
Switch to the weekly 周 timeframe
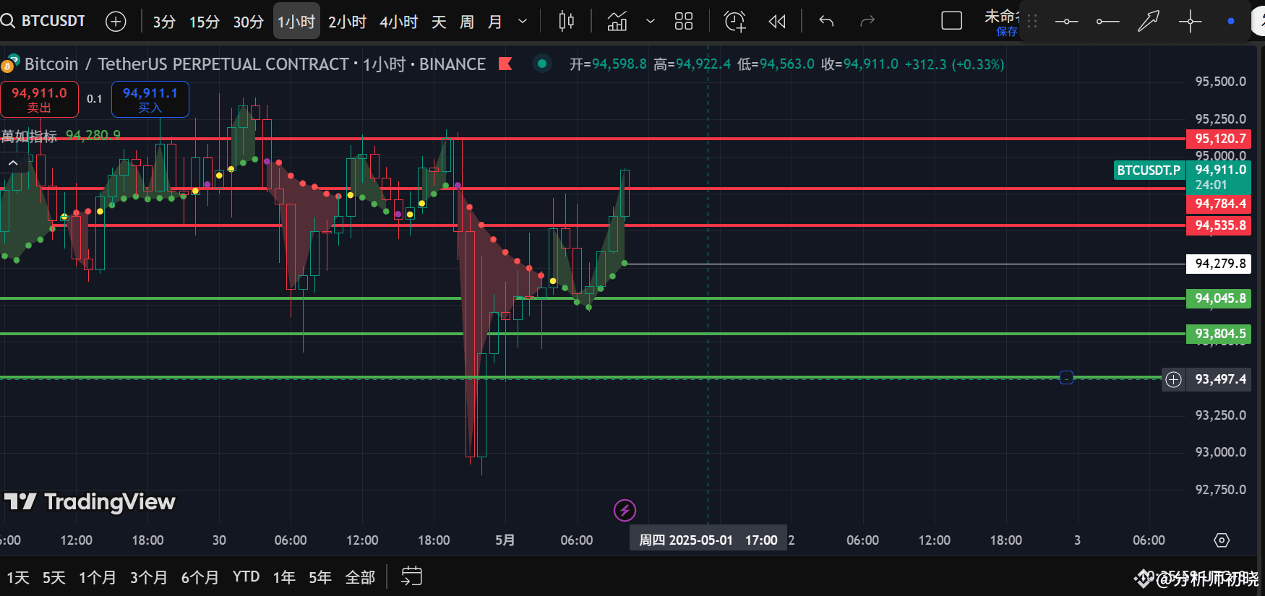click(467, 22)
